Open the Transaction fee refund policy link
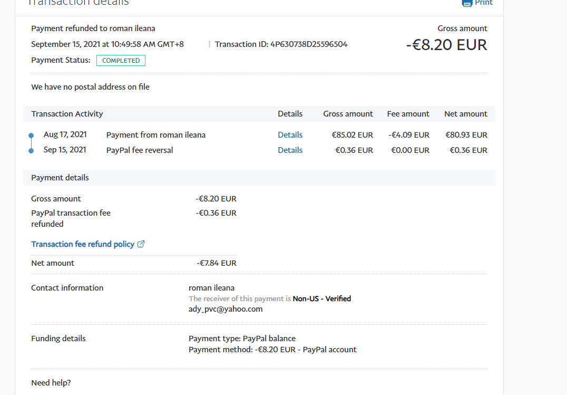Screen dimensions: 567x395 tap(83, 244)
